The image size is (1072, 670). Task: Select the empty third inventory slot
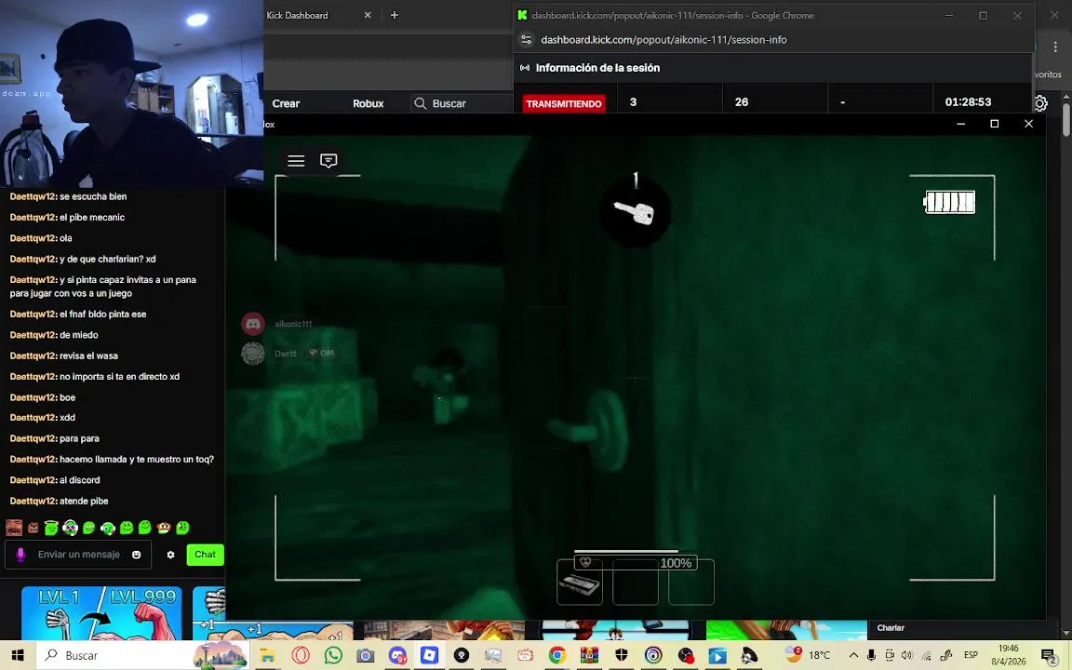691,583
